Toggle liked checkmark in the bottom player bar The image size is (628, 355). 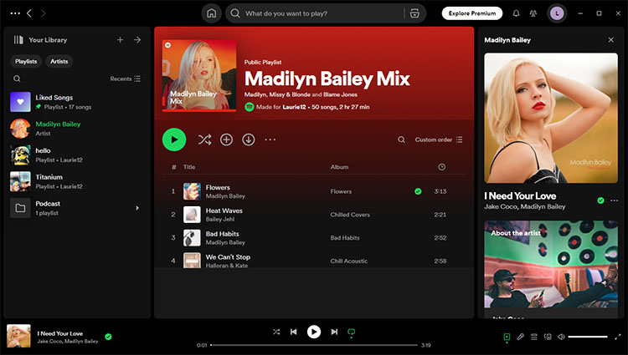[108, 337]
